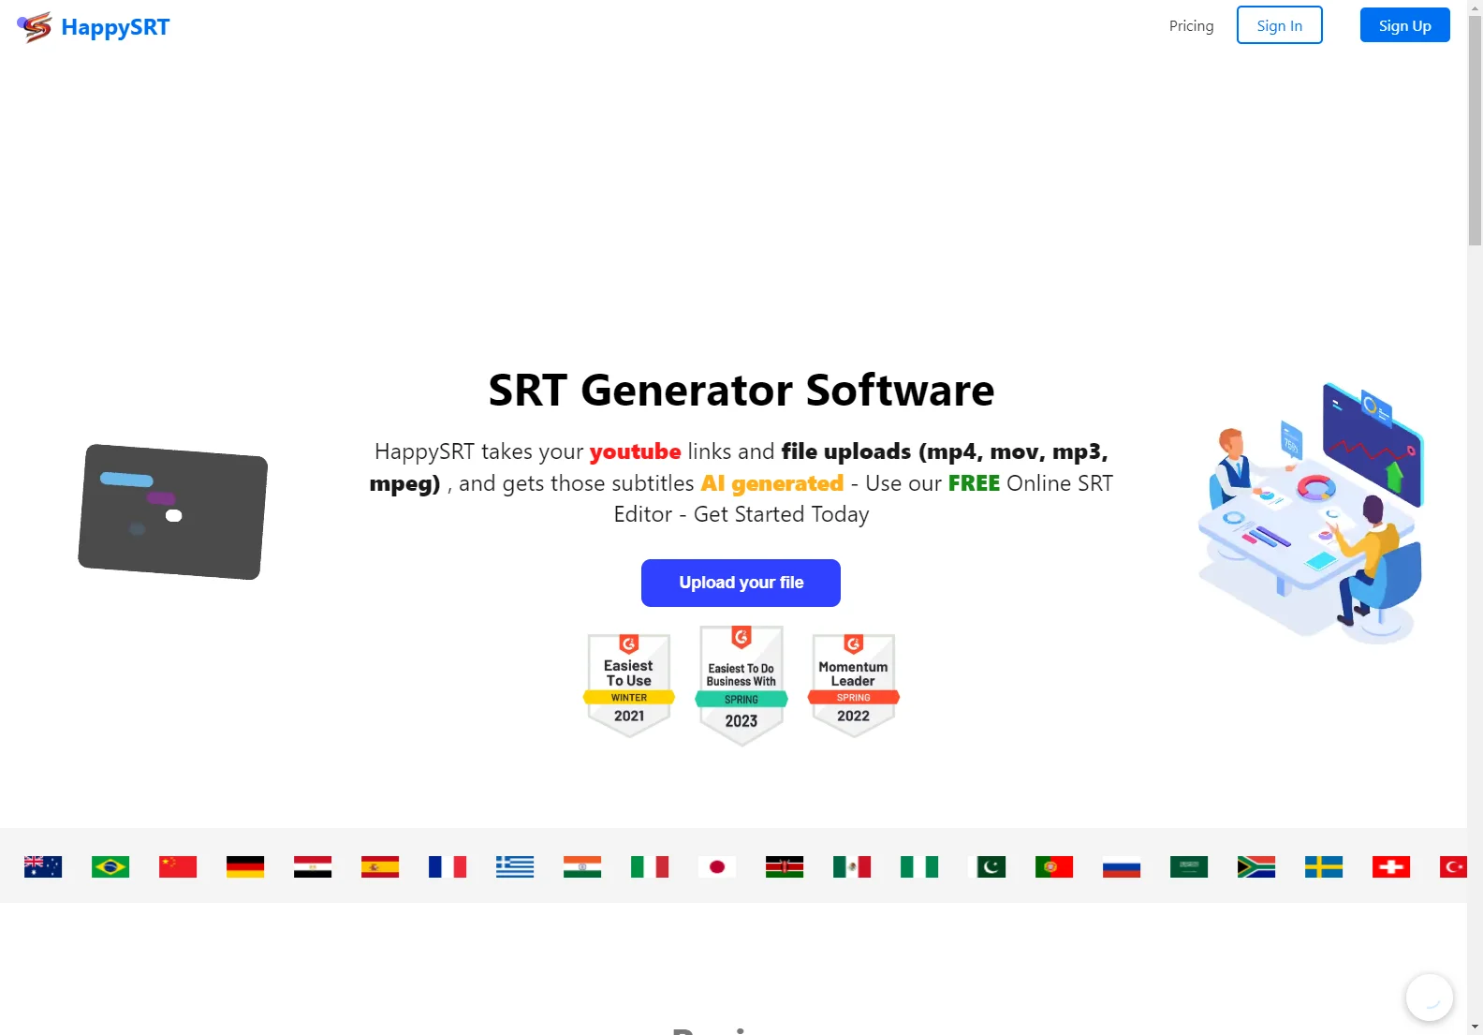The height and width of the screenshot is (1035, 1483).
Task: Select the South Africa flag
Action: tap(1256, 866)
